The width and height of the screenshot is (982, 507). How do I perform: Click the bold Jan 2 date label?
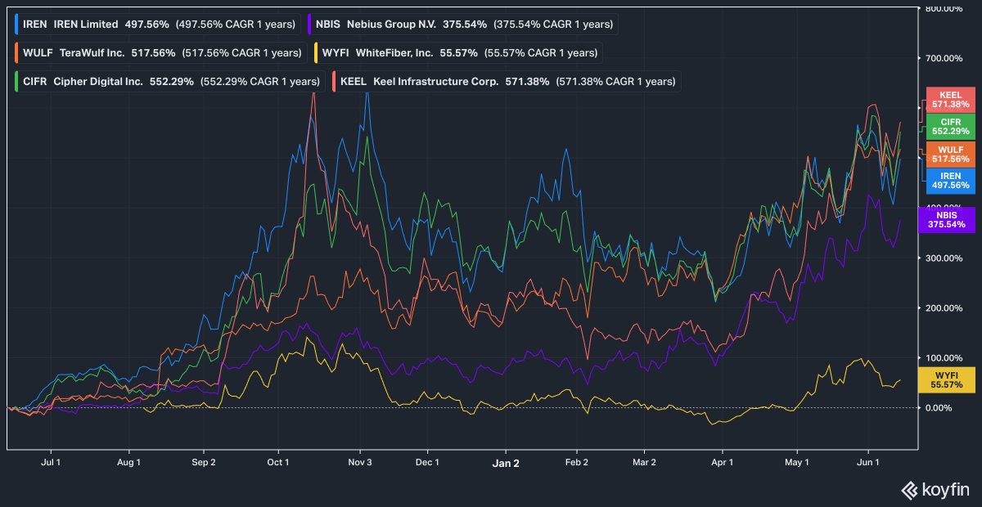click(506, 462)
